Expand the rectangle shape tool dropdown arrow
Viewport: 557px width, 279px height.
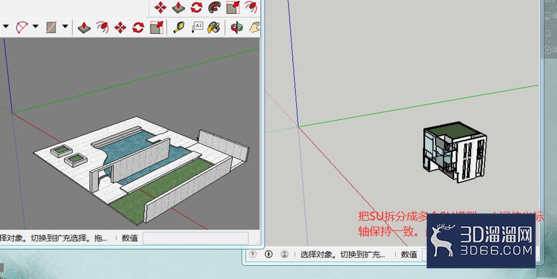pos(65,26)
